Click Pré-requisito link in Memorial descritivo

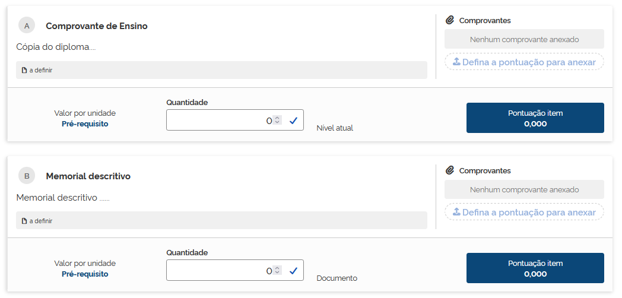click(x=85, y=274)
